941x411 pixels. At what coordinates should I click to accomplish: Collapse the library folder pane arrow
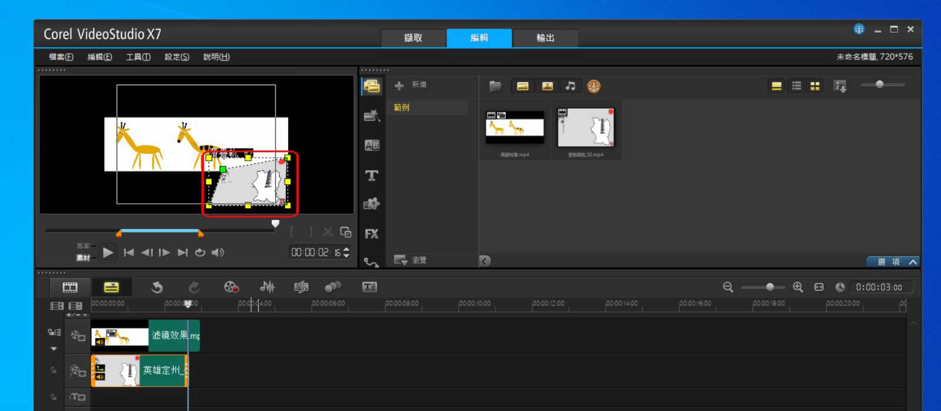(485, 261)
